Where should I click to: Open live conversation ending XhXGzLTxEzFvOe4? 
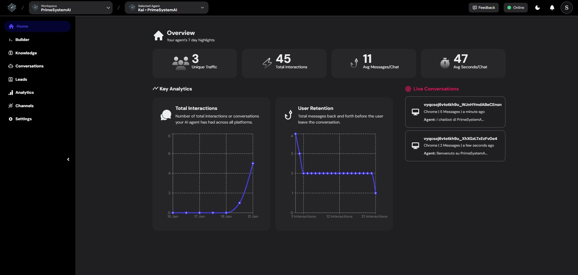[455, 146]
